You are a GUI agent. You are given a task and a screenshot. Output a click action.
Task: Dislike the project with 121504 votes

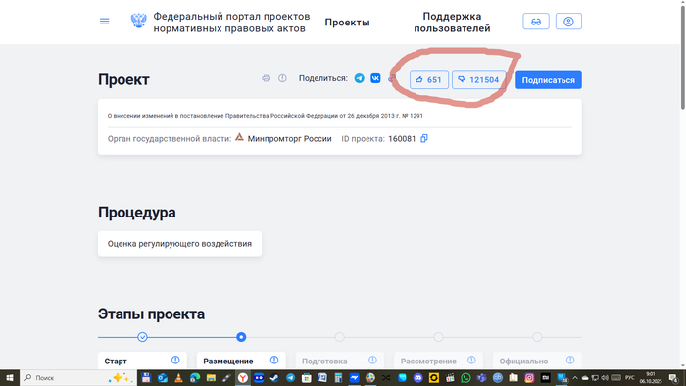tap(478, 79)
